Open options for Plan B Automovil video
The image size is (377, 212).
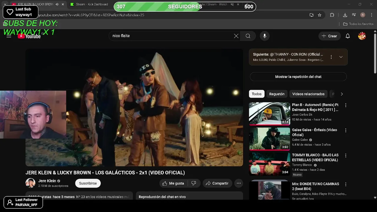(346, 105)
